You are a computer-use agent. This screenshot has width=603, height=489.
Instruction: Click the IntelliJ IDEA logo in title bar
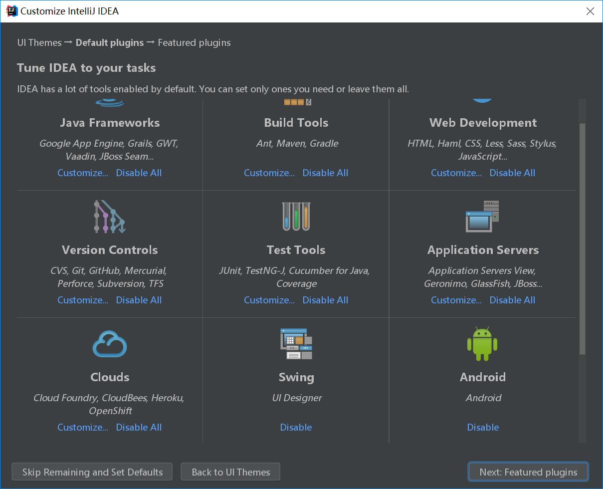click(x=11, y=11)
